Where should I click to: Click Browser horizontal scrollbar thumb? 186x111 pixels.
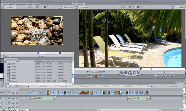pos(7,84)
